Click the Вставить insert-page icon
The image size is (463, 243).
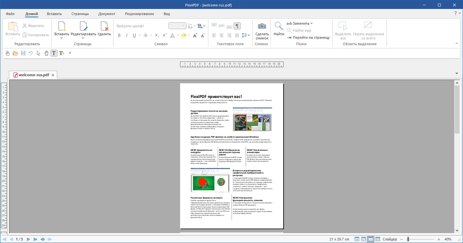(62, 26)
